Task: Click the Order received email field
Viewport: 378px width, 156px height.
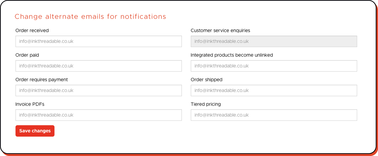Action: coord(98,41)
